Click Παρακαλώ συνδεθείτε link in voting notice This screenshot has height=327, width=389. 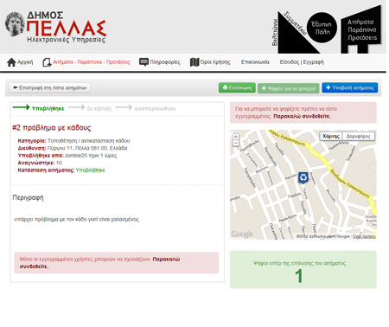(302, 117)
